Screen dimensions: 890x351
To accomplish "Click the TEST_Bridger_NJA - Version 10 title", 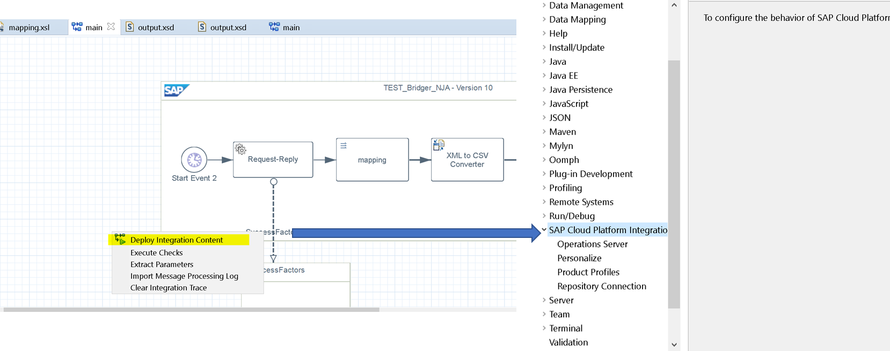I will point(438,88).
